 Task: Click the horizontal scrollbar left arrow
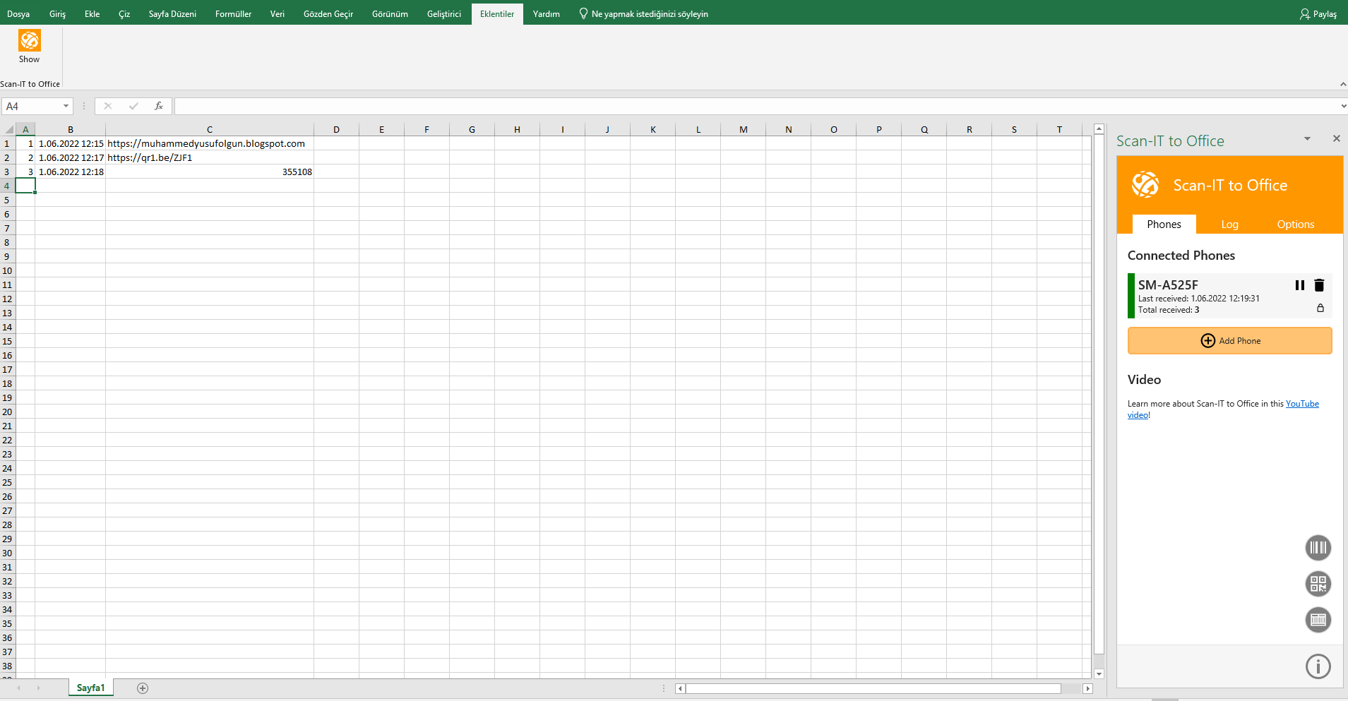point(680,688)
